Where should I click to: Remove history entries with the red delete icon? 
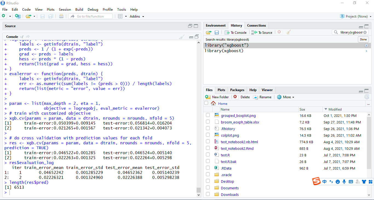279,32
